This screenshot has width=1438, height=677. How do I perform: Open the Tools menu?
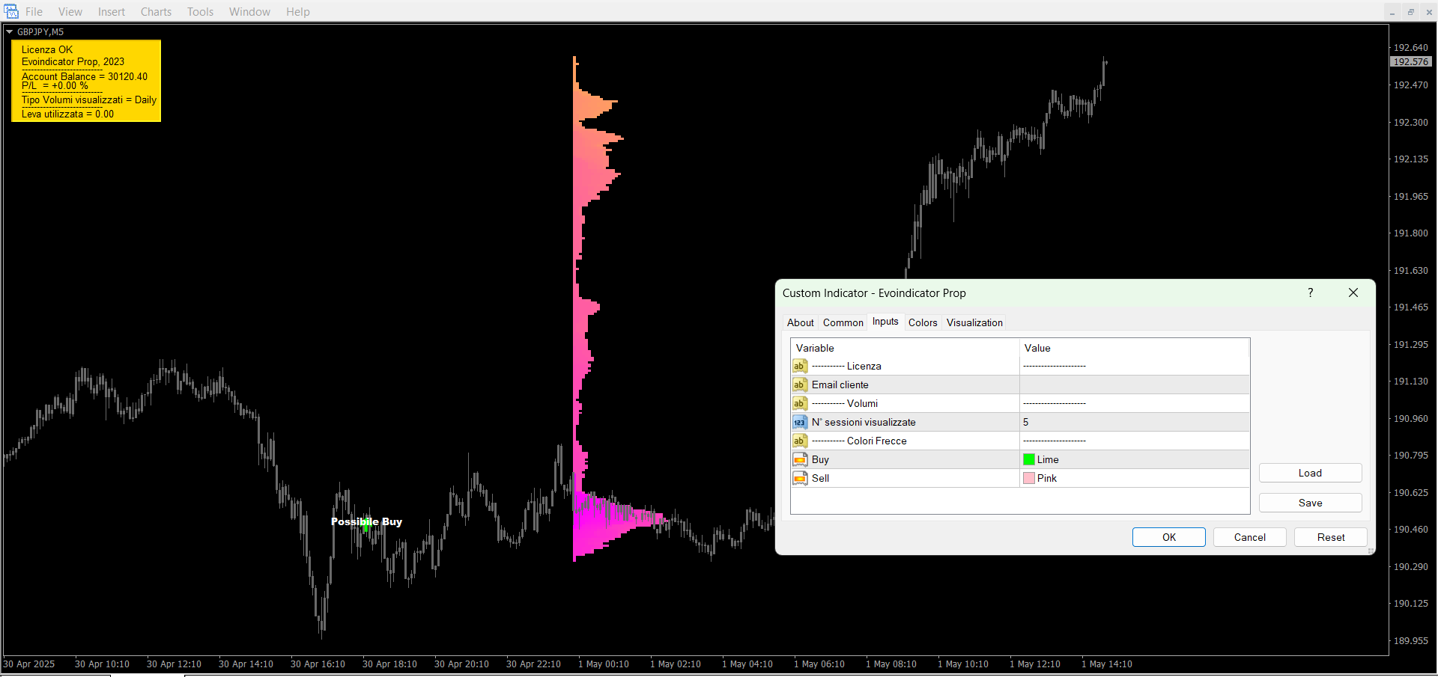(200, 12)
